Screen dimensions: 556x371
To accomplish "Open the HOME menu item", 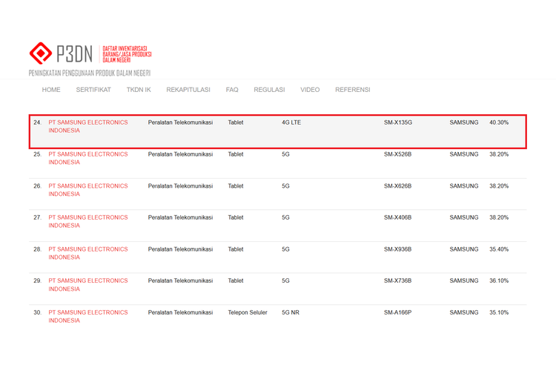I will [51, 90].
